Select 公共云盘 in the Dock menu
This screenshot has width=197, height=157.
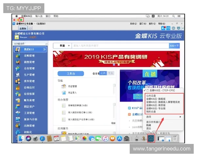151,96
